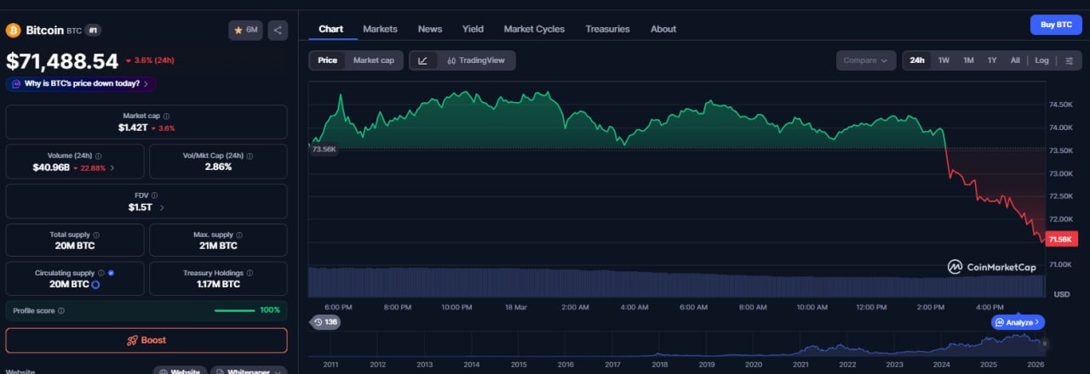1090x374 pixels.
Task: Open the Compare dropdown
Action: point(865,60)
